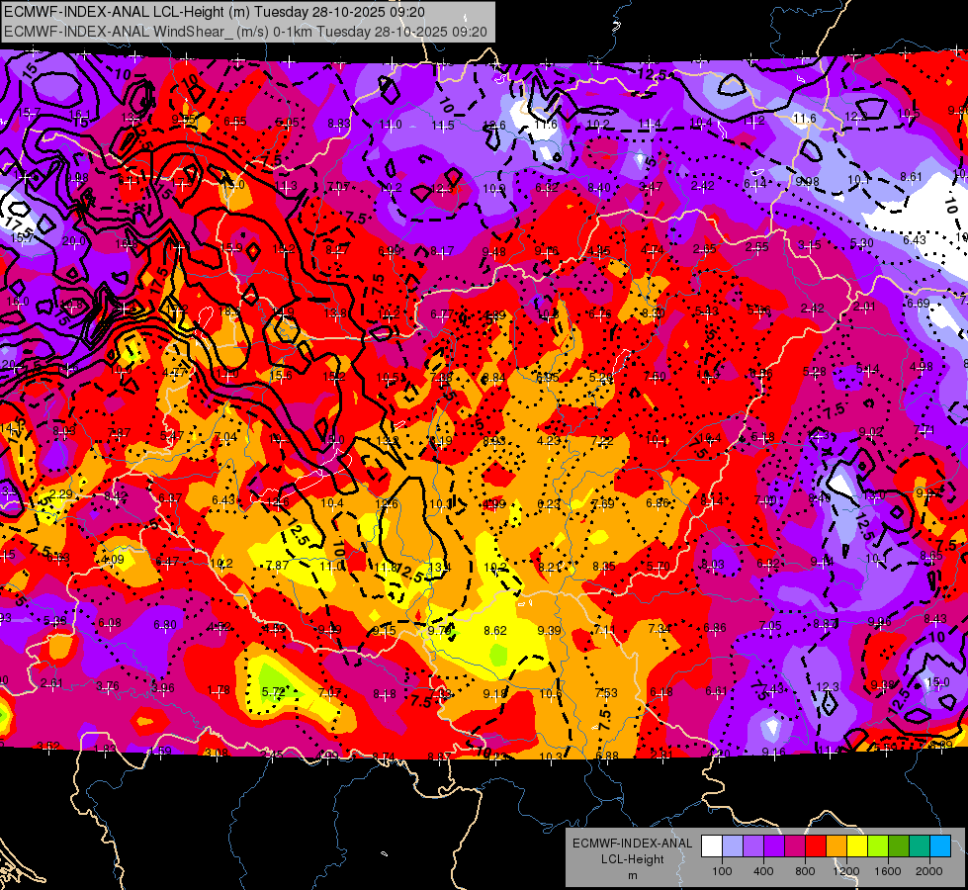968x890 pixels.
Task: Click the sky blue legend swatch
Action: (x=940, y=846)
